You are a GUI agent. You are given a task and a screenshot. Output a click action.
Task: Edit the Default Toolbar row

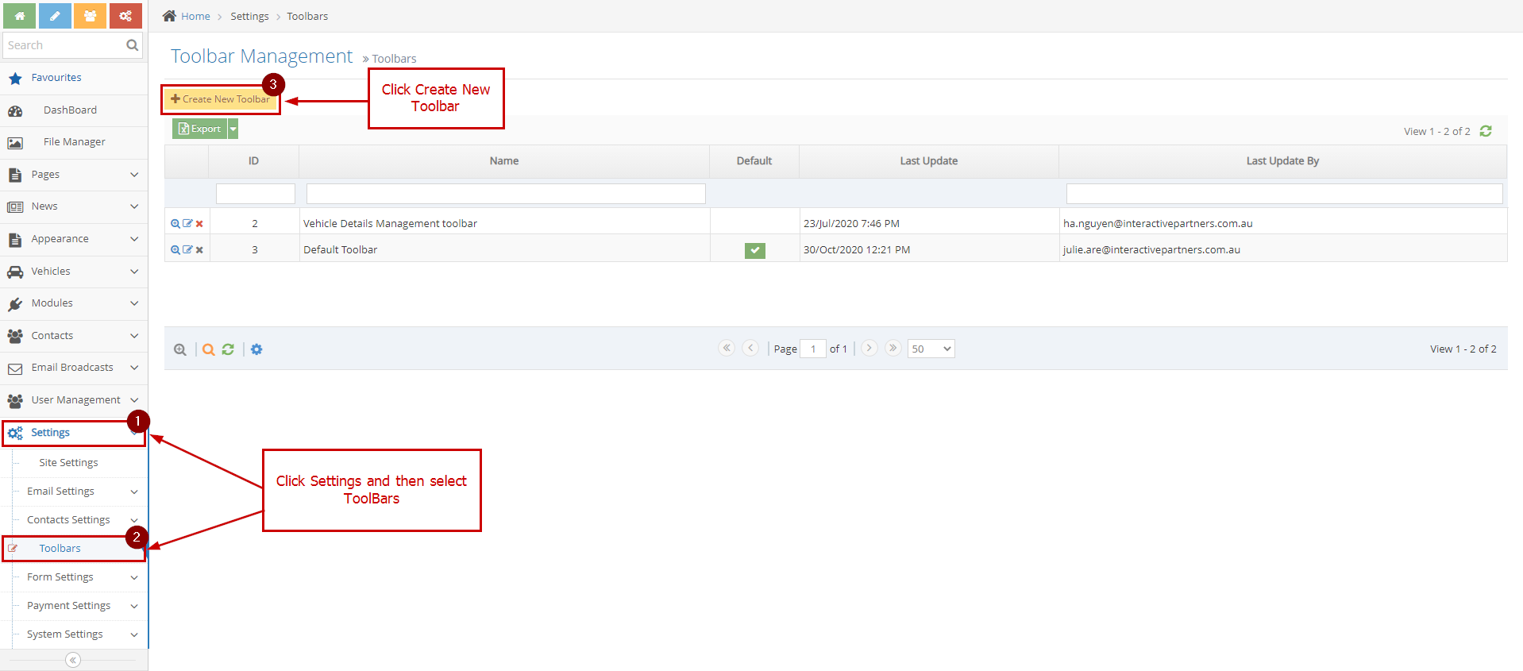[x=187, y=250]
